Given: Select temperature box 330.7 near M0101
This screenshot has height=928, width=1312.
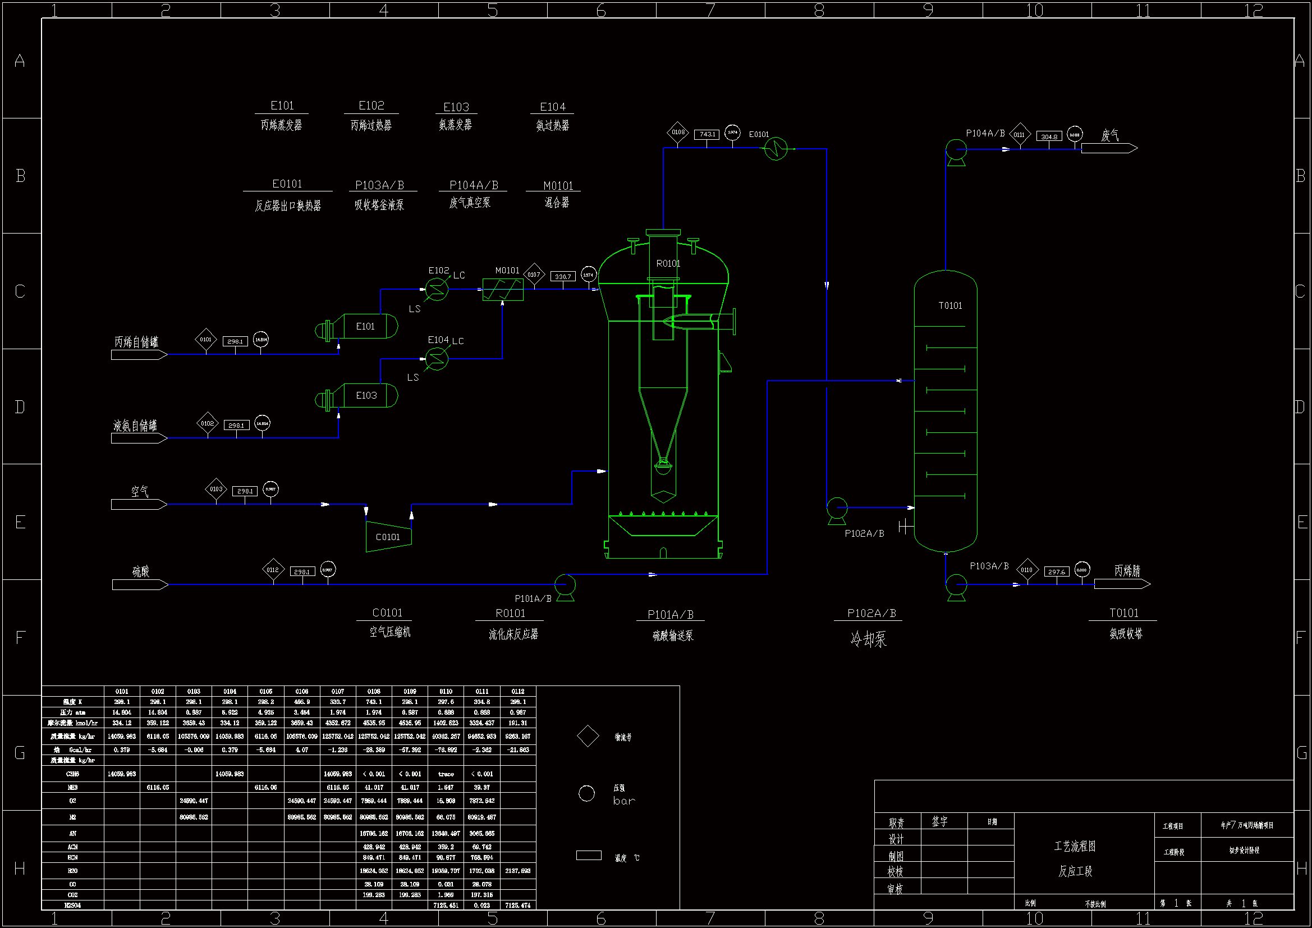Looking at the screenshot, I should coord(563,277).
